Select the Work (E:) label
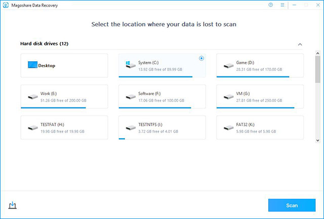The image size is (324, 219). point(49,94)
